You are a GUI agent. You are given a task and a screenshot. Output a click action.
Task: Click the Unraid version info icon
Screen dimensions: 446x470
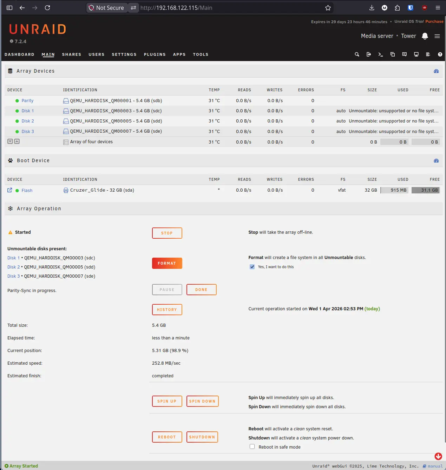point(12,41)
